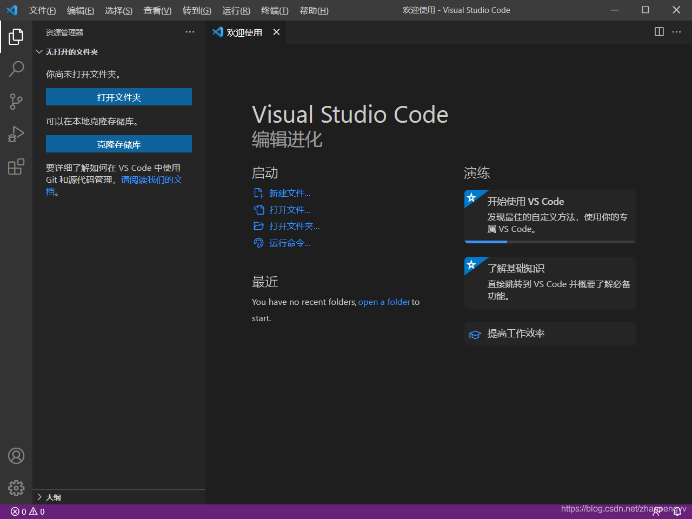Open the 帮助(H) menu

click(314, 10)
